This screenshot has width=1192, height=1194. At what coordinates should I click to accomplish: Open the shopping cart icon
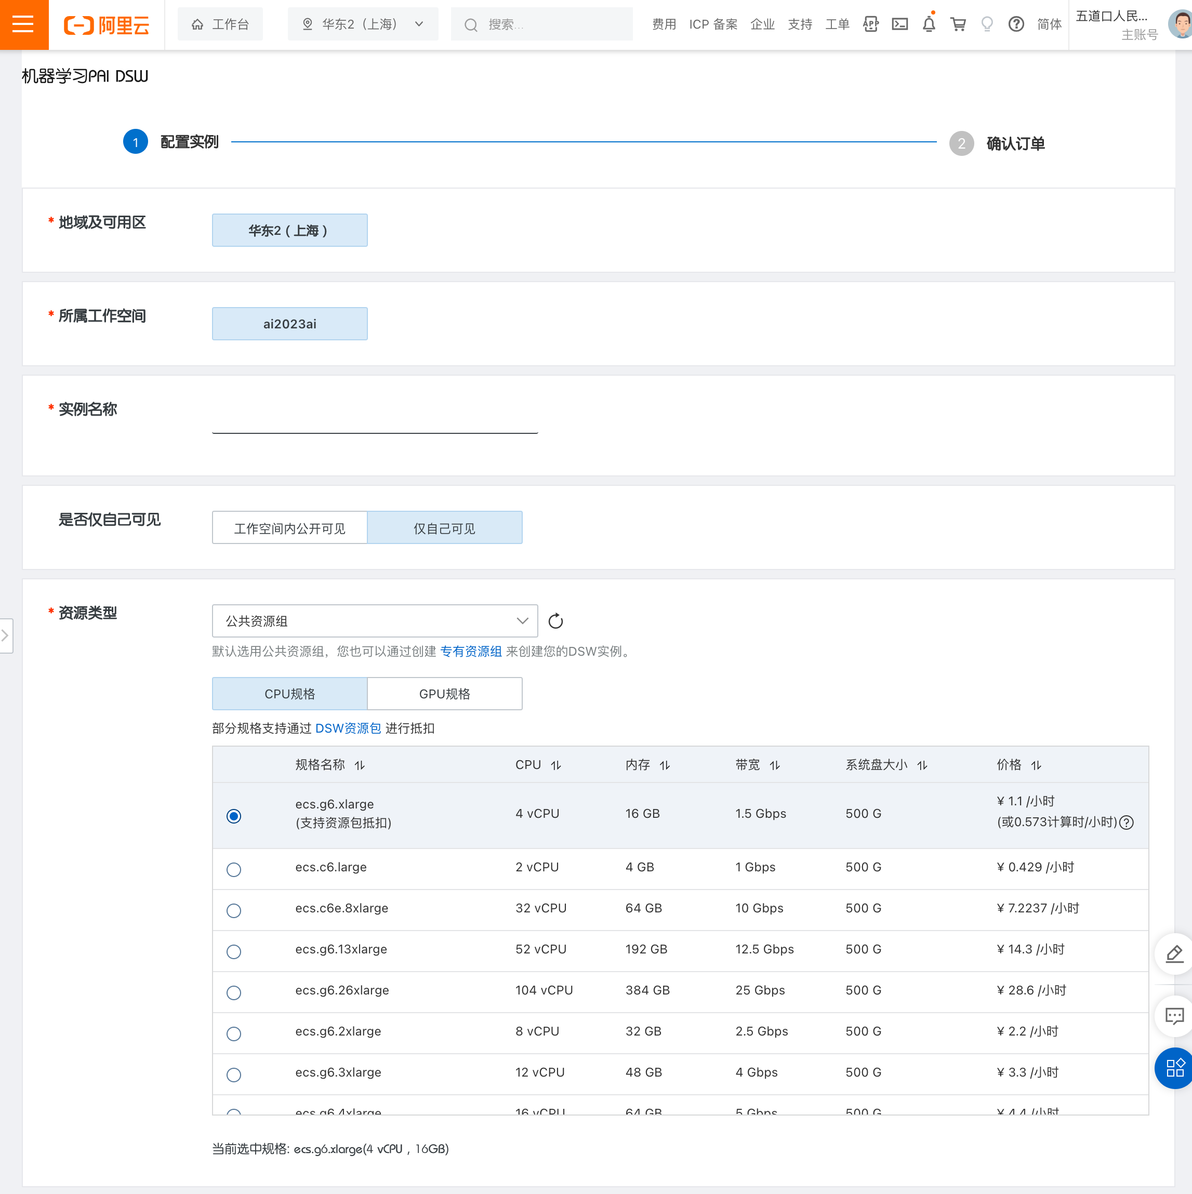click(958, 24)
